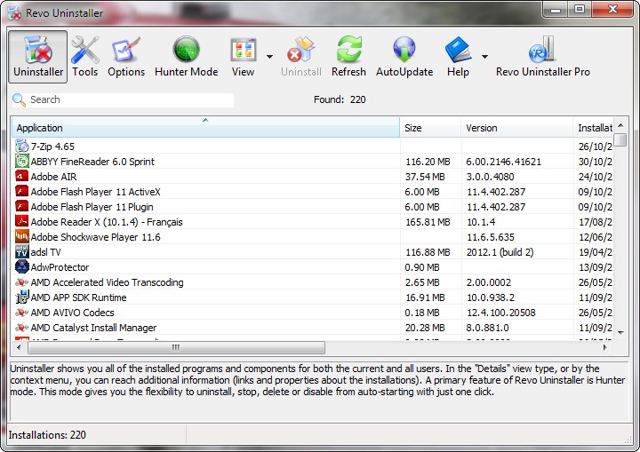Viewport: 640px width, 452px height.
Task: Click the Adobe Shockwave Player icon
Action: [x=21, y=236]
